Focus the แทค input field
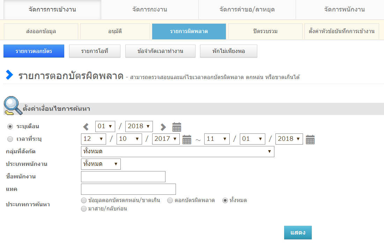The width and height of the screenshot is (384, 246). click(x=128, y=189)
